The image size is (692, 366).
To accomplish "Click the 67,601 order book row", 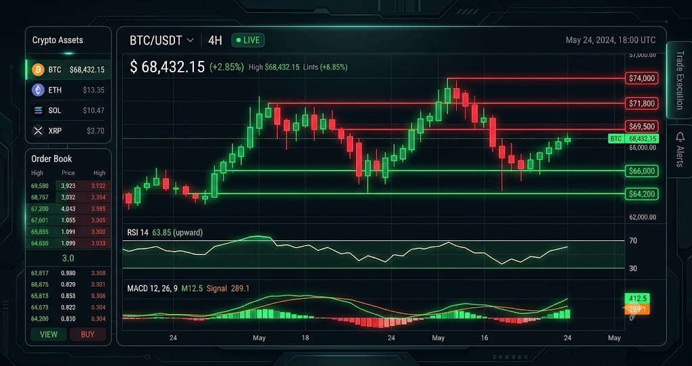I will coord(68,220).
